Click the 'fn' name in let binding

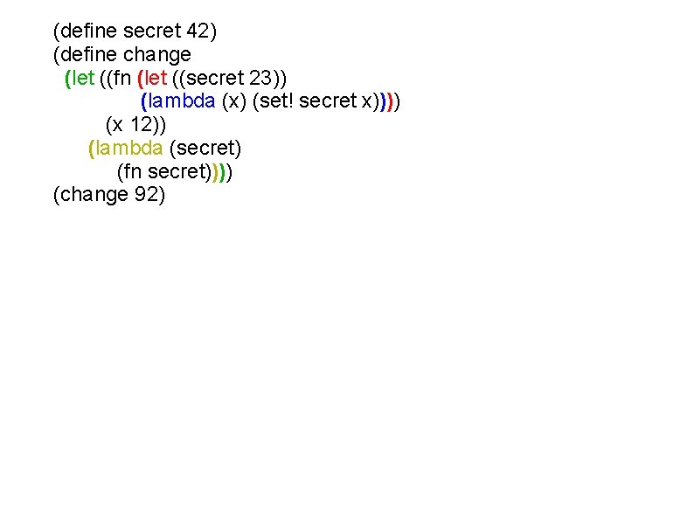pyautogui.click(x=122, y=79)
